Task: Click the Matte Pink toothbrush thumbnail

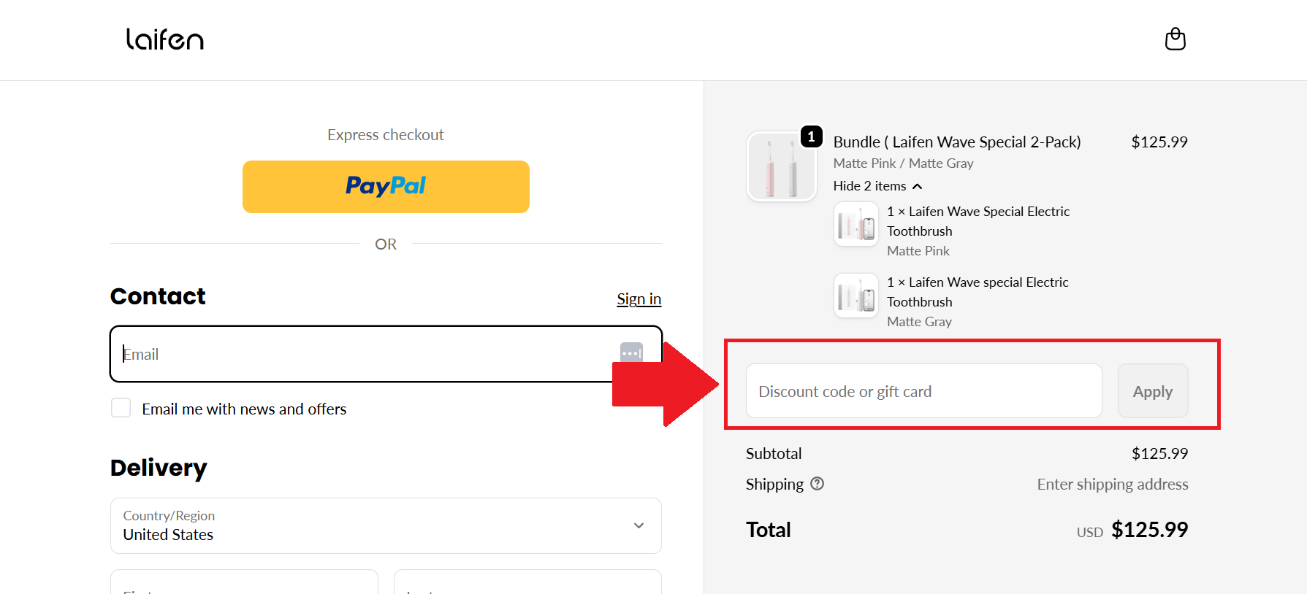Action: coord(856,225)
